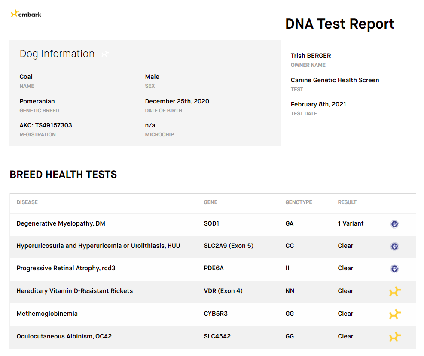Click the AKC: TS49157303 registration number
The width and height of the screenshot is (424, 356).
point(46,125)
